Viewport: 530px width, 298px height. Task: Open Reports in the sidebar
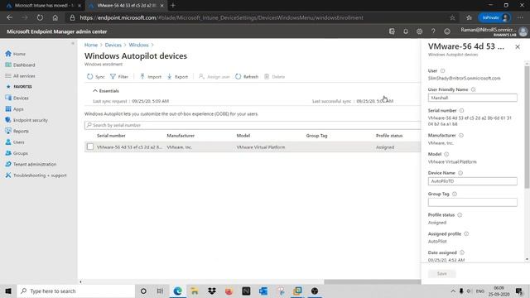tap(17, 131)
